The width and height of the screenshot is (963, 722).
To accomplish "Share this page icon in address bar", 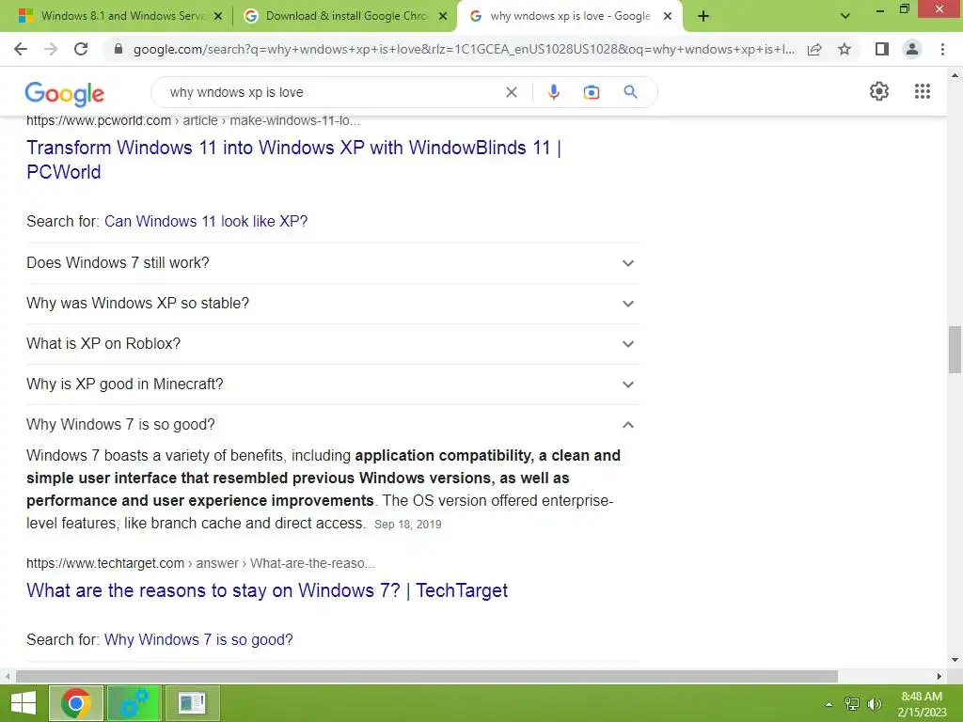I will (814, 49).
